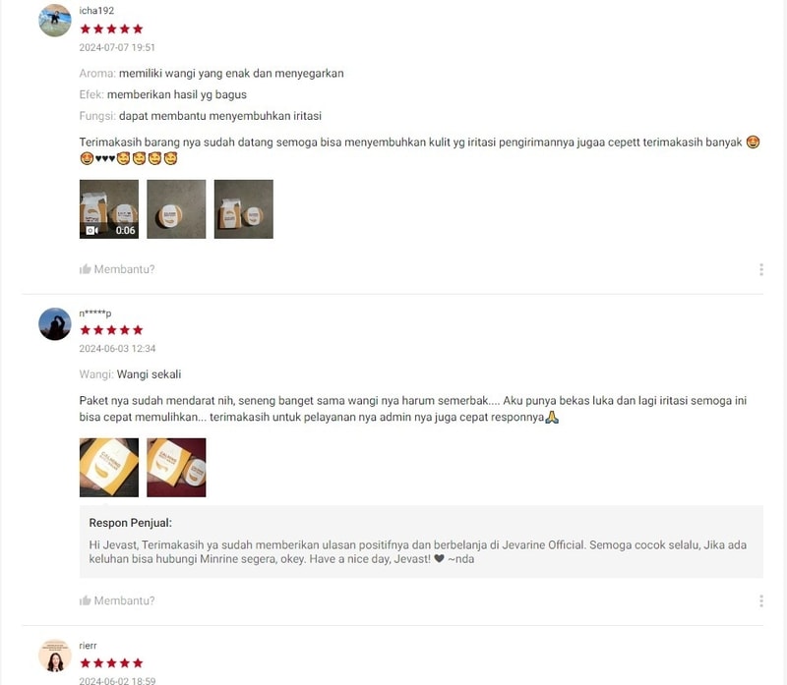
Task: Click rierr's profile avatar
Action: pyautogui.click(x=55, y=656)
